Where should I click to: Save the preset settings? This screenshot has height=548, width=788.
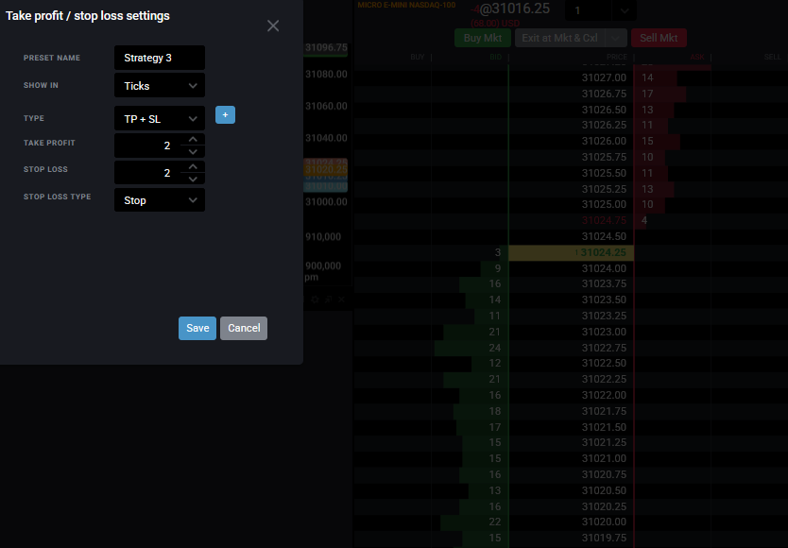tap(197, 328)
